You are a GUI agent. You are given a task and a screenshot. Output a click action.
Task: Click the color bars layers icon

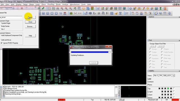[156, 8]
